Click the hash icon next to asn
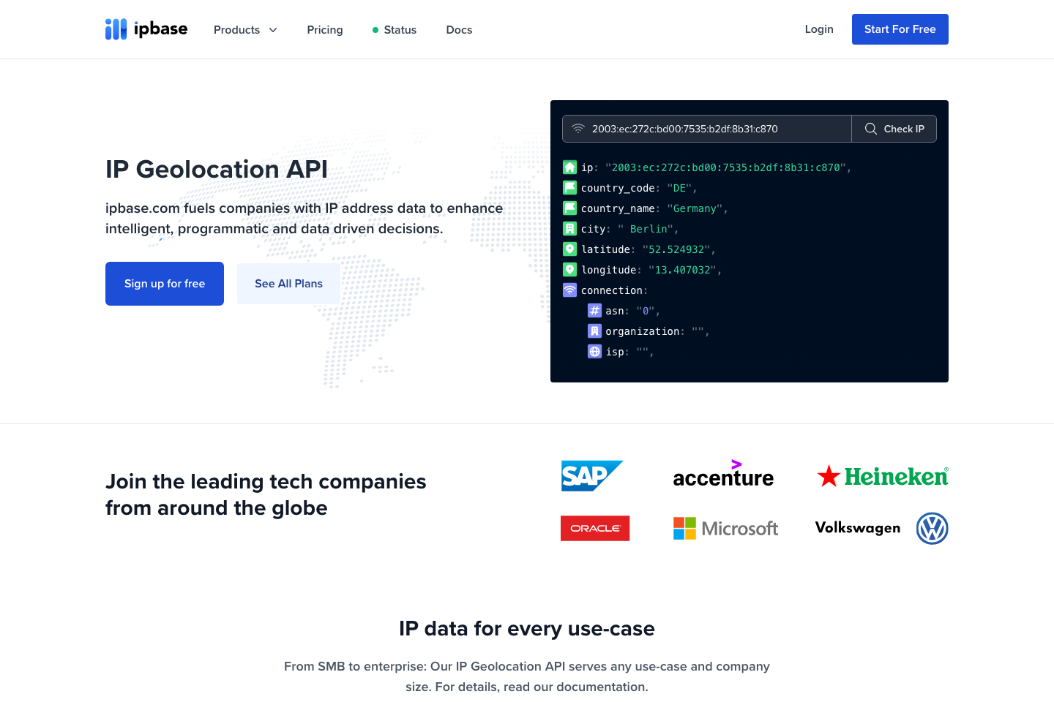The image size is (1054, 702). pyautogui.click(x=594, y=310)
